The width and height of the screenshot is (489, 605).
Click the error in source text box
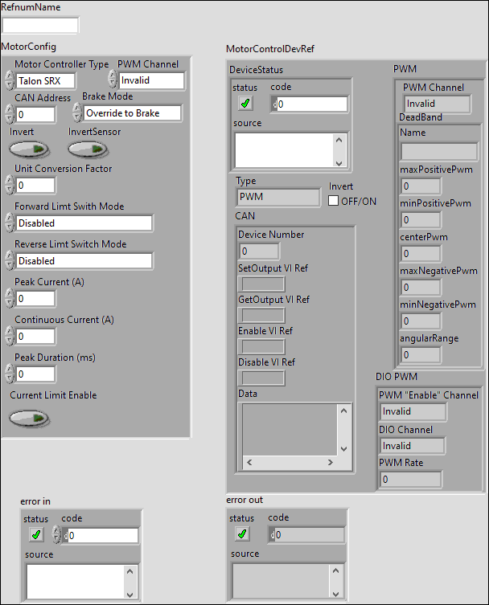(x=76, y=582)
